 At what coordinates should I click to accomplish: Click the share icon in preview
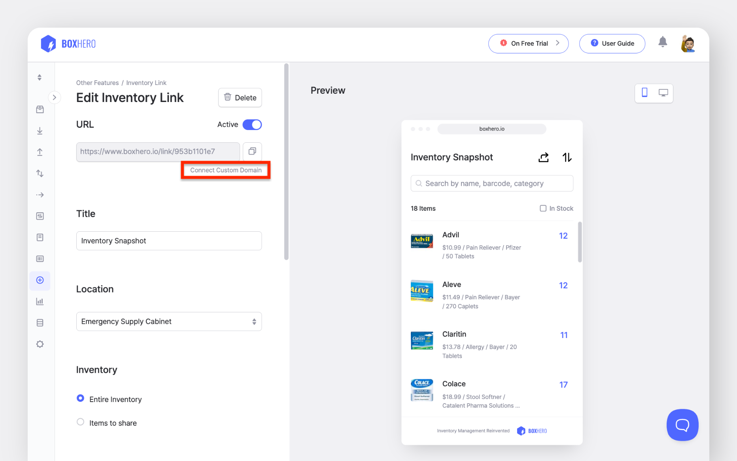(x=544, y=157)
